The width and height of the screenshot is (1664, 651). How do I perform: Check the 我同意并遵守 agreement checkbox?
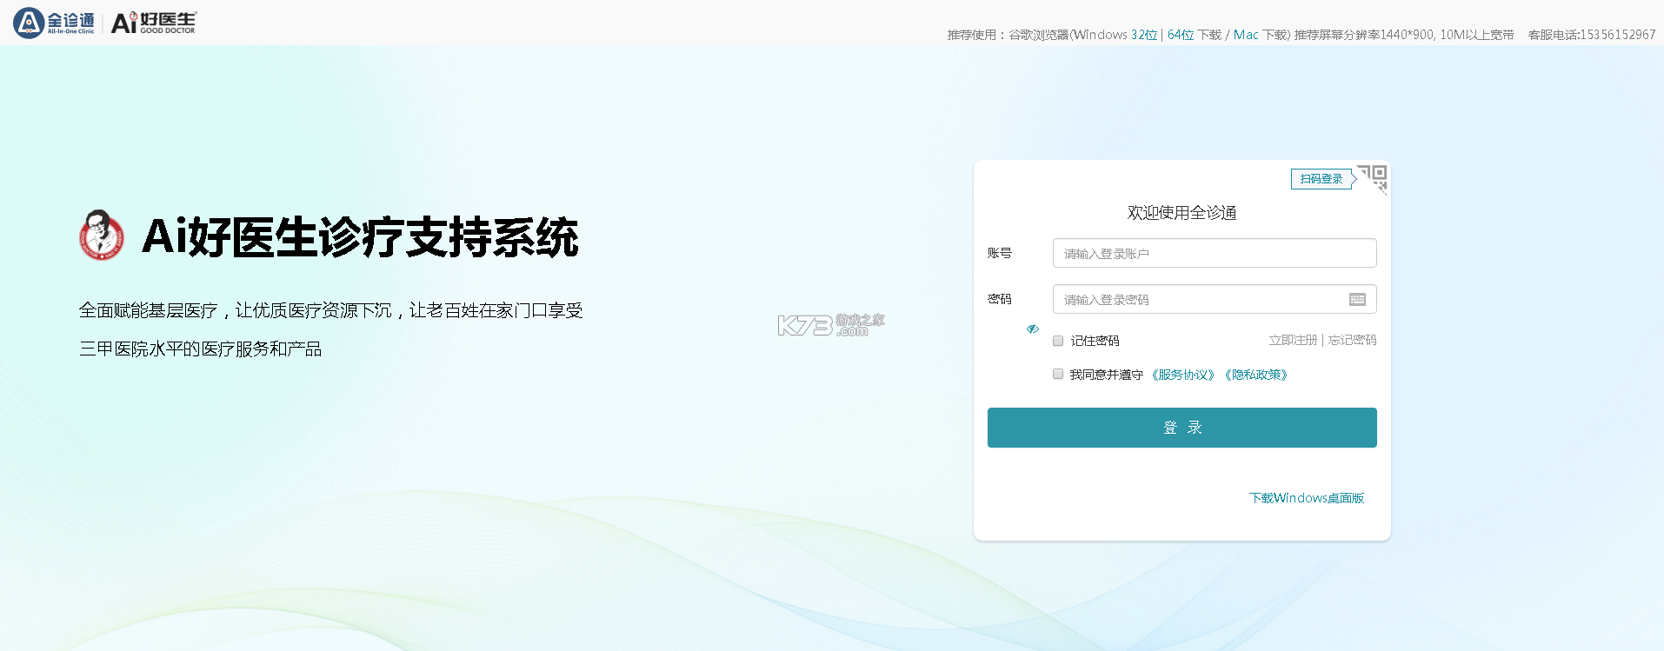[x=1058, y=375]
